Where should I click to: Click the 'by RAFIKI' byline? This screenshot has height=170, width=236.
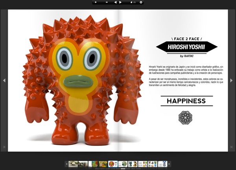tap(186, 56)
